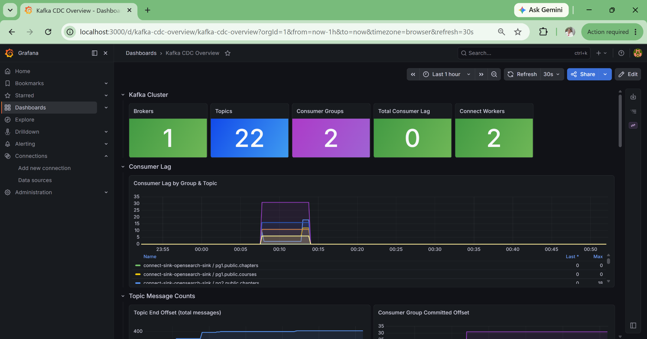Viewport: 647px width, 339px height.
Task: Go back in browser history
Action: 12,32
